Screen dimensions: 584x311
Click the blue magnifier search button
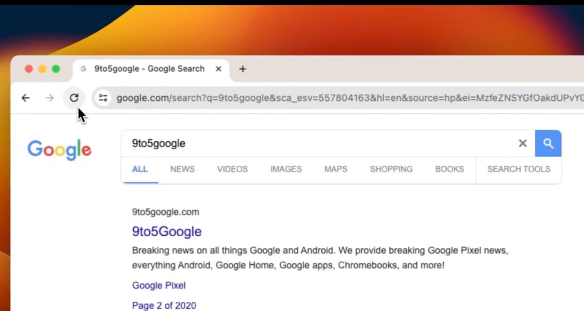coord(548,144)
